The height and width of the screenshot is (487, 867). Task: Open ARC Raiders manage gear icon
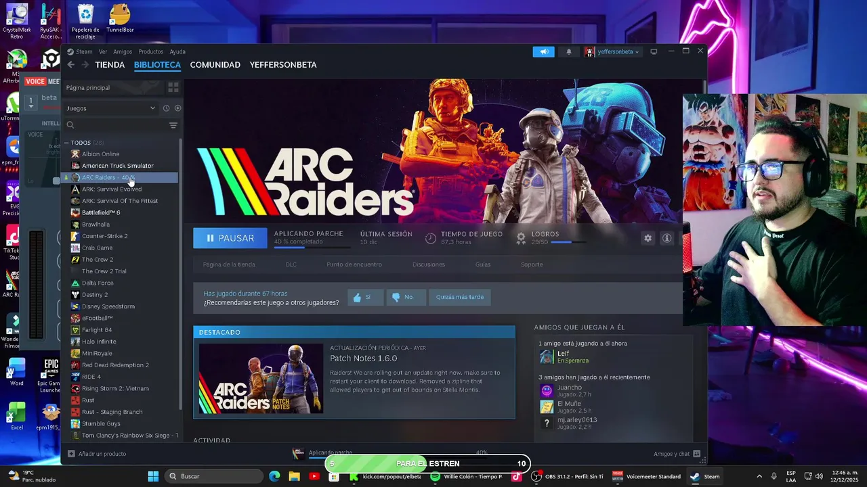pos(648,238)
